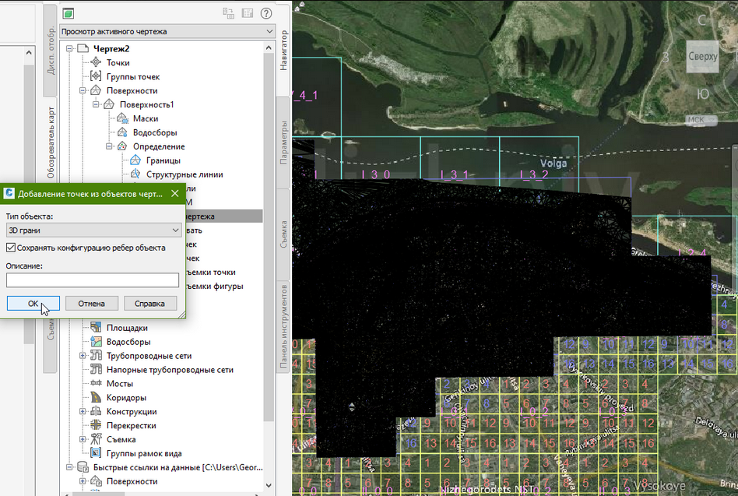Collapse the Поверхность1 node
The image size is (738, 496).
point(97,104)
